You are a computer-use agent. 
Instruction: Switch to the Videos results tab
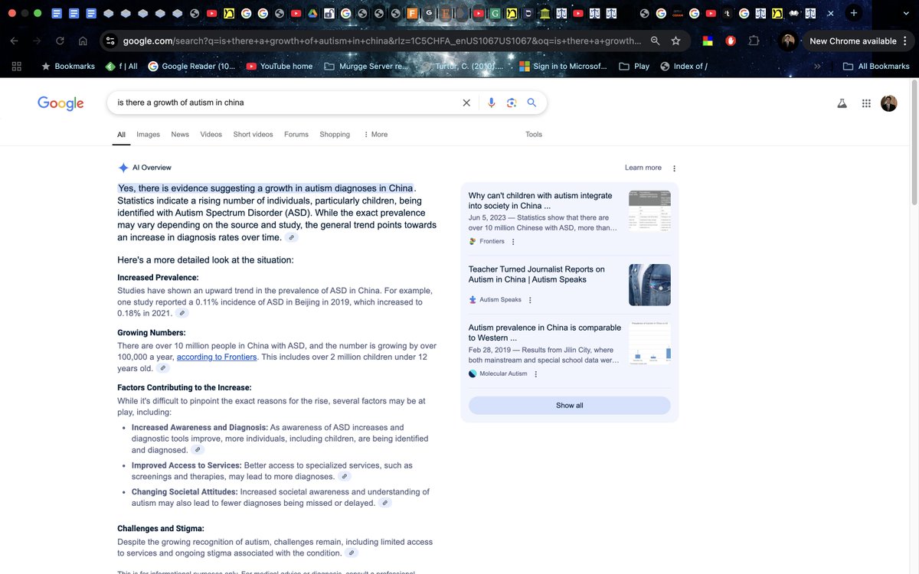point(211,135)
